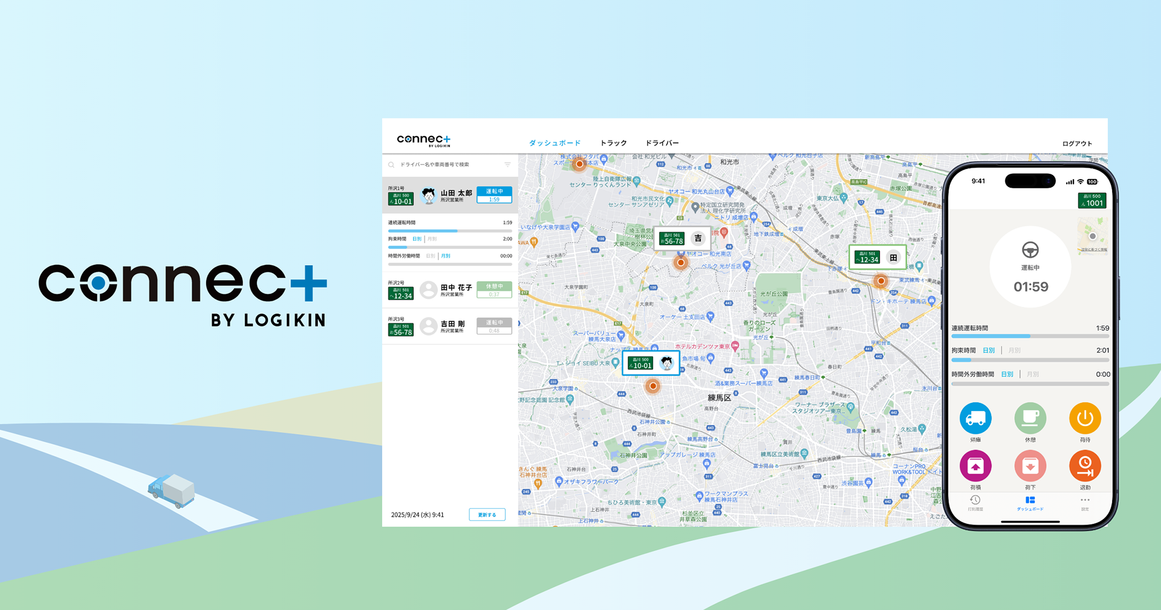
Task: Tap the pink 荷下 unloading icon
Action: pyautogui.click(x=1030, y=466)
